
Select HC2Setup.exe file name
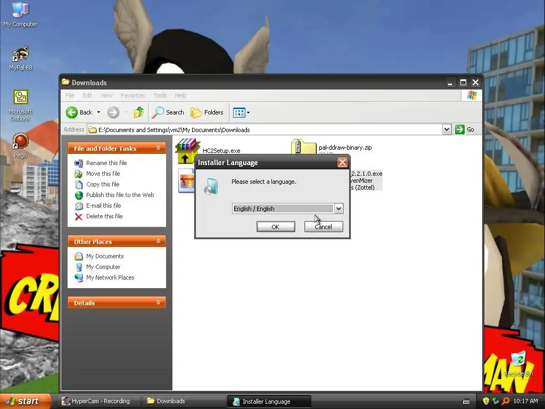pyautogui.click(x=221, y=151)
